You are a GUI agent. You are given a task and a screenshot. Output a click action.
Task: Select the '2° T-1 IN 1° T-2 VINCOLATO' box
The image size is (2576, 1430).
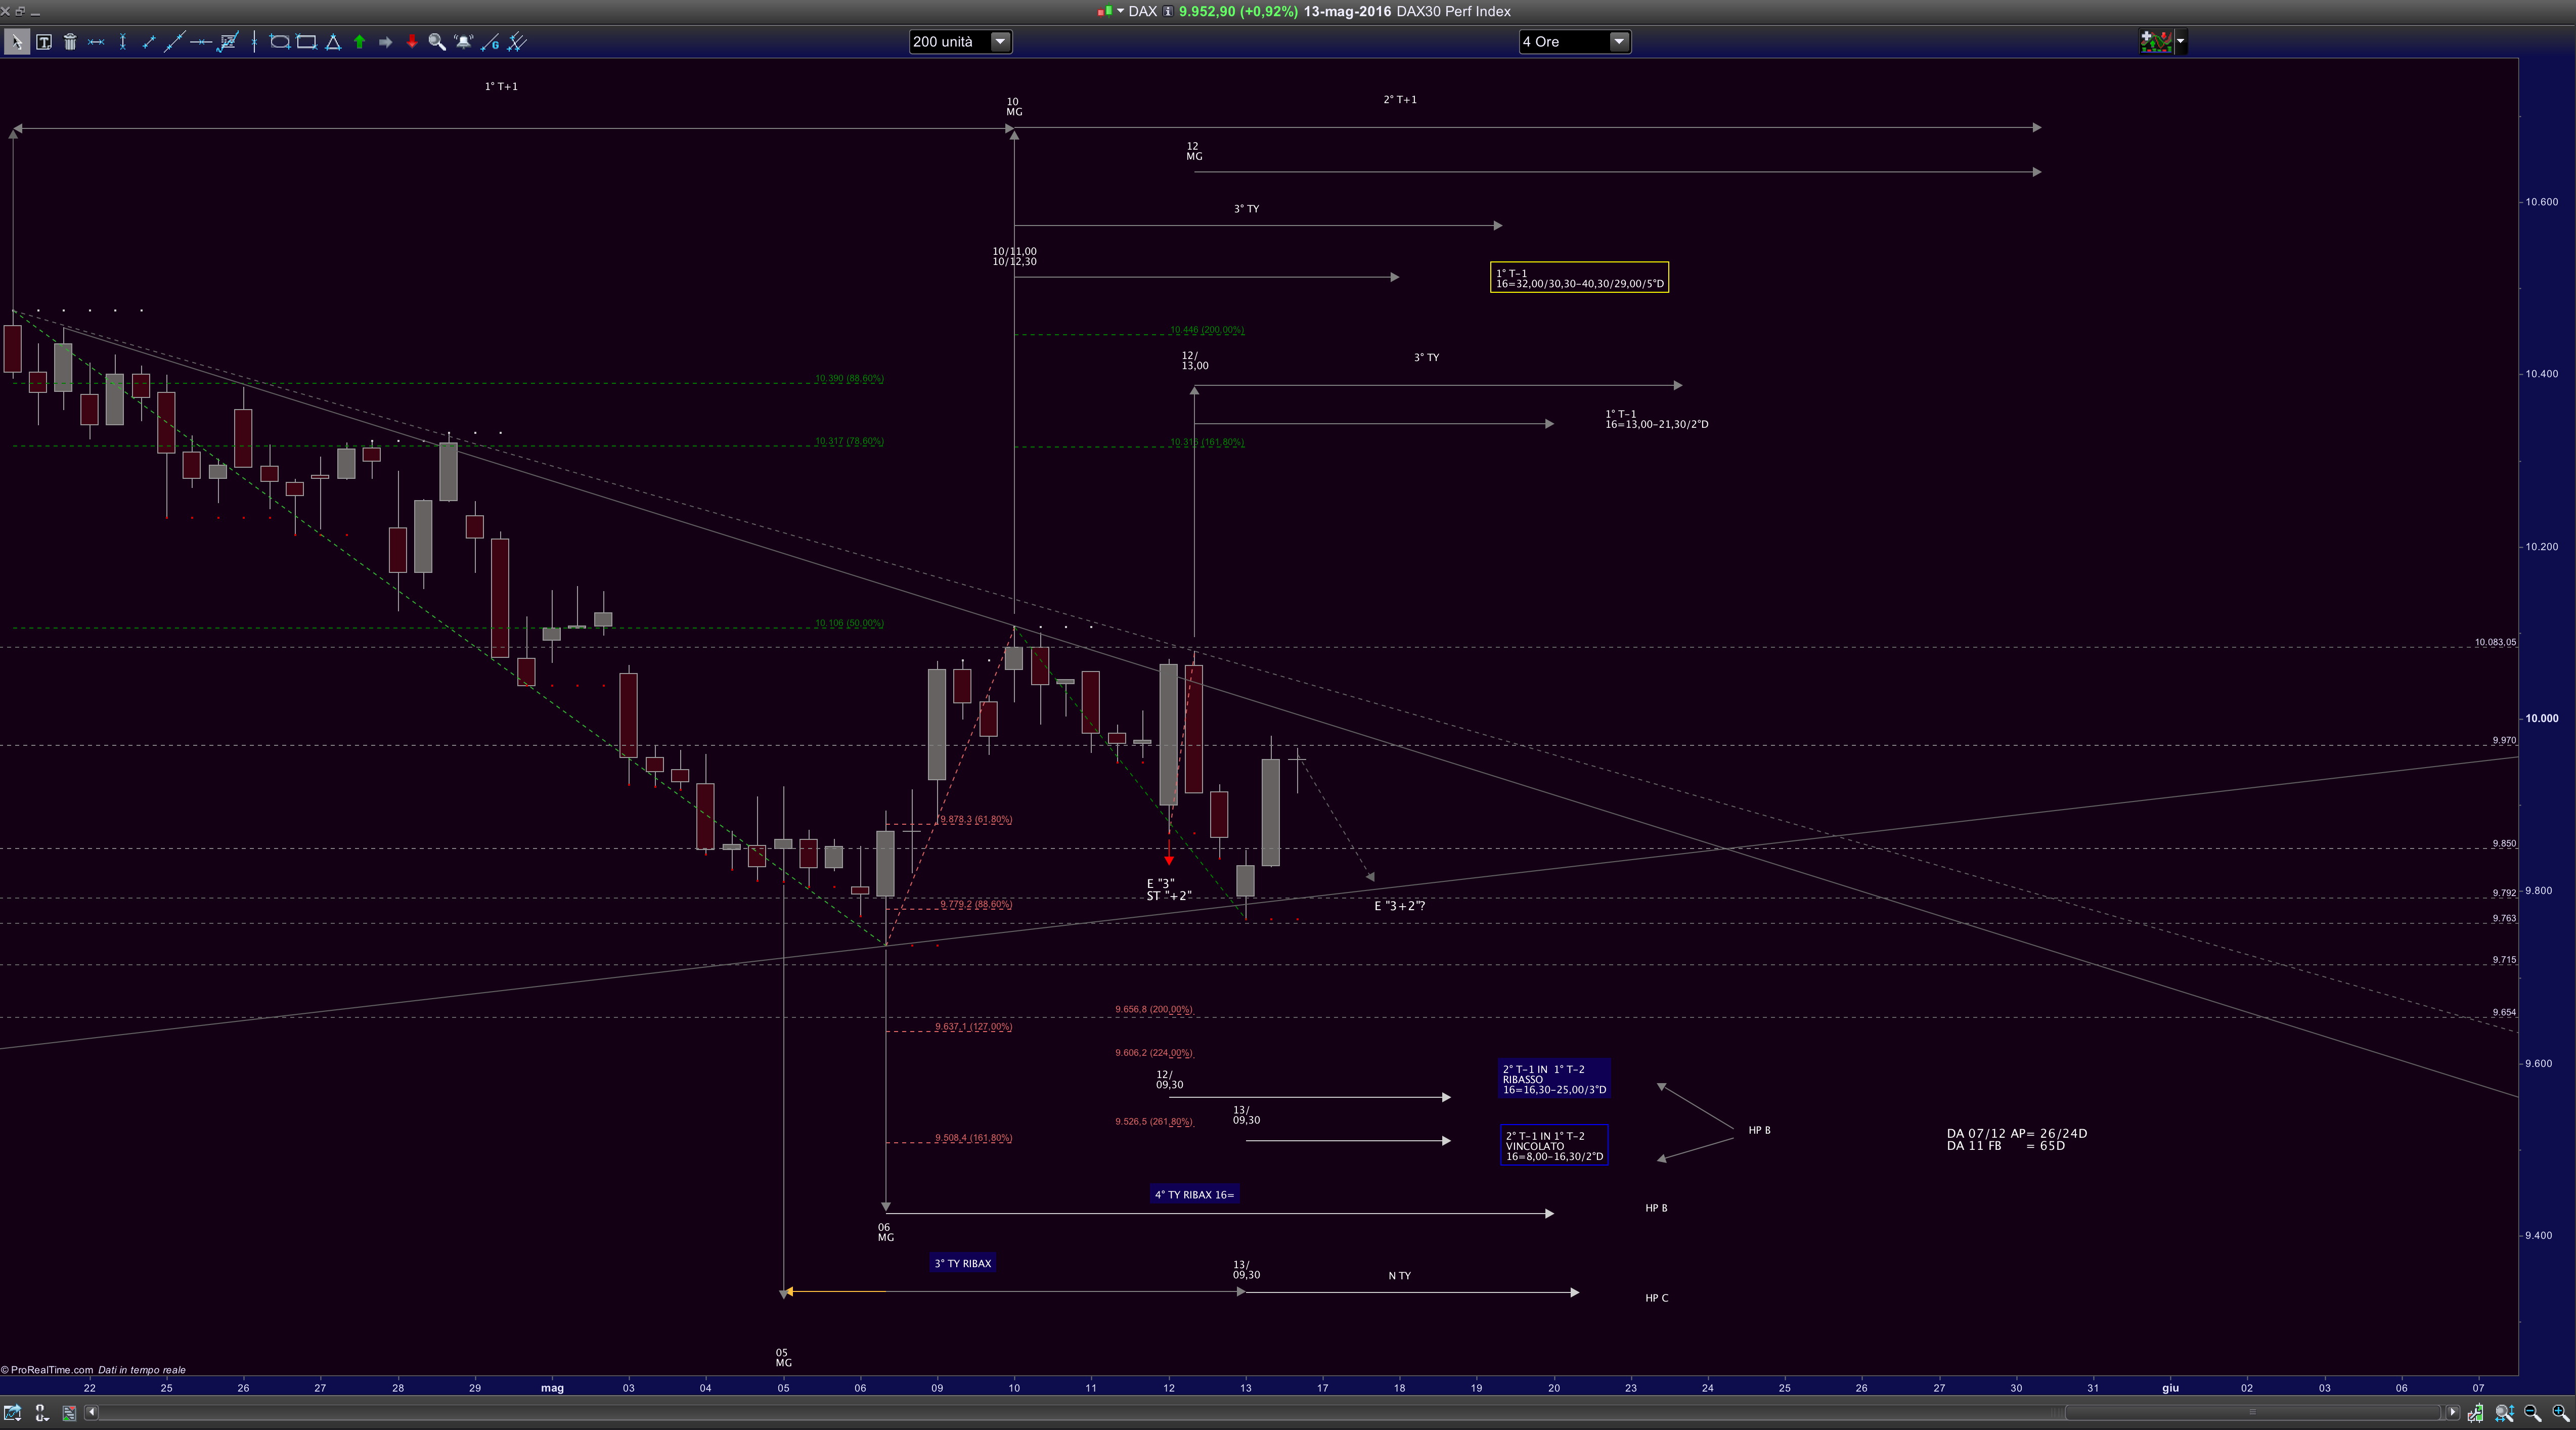(x=1554, y=1145)
